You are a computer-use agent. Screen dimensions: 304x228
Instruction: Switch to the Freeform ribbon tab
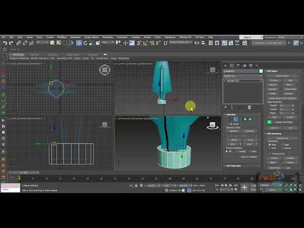(34, 54)
